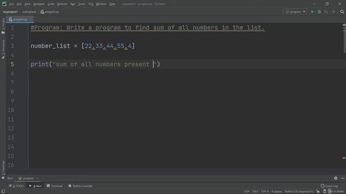Click line number 5 in the gutter
The image size is (346, 194).
12,64
